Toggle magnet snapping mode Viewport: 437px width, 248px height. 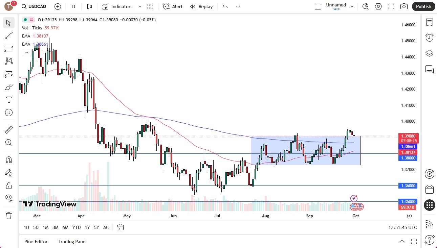click(8, 159)
